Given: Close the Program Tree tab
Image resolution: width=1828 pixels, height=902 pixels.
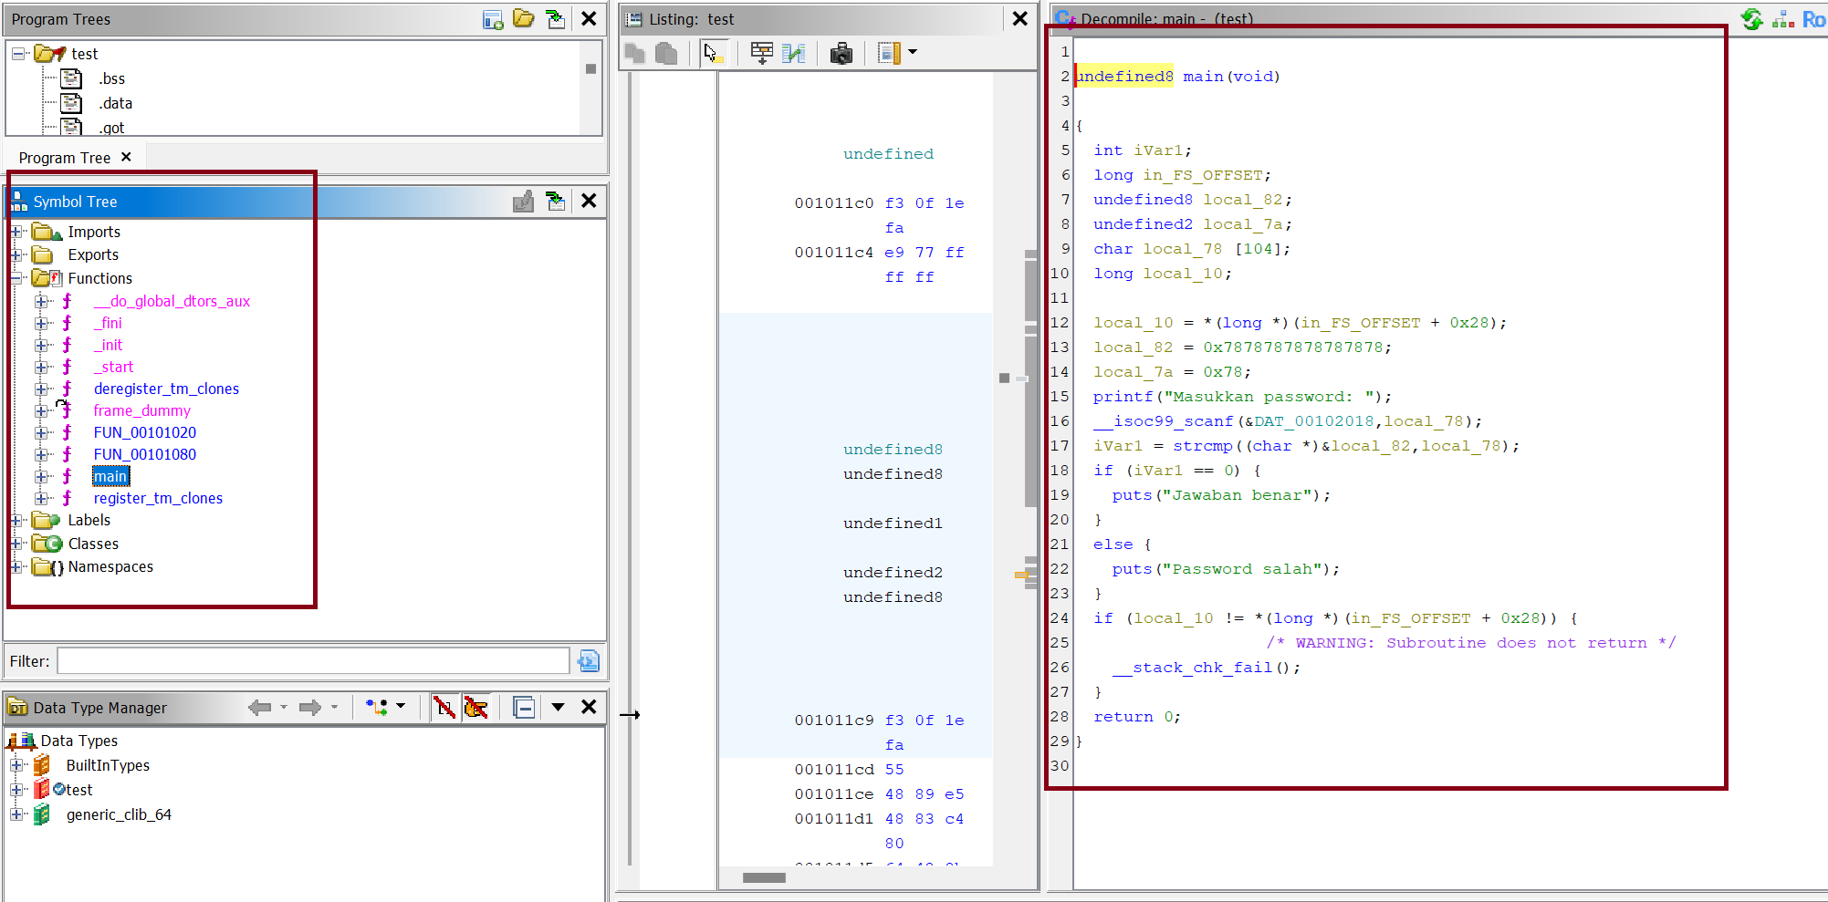Looking at the screenshot, I should tap(126, 157).
